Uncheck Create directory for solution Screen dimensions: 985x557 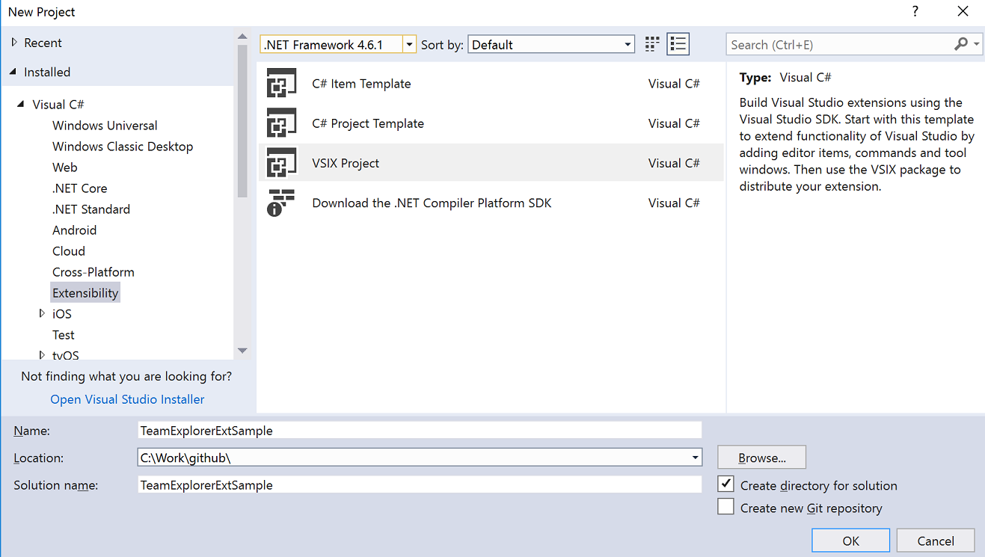pos(725,484)
